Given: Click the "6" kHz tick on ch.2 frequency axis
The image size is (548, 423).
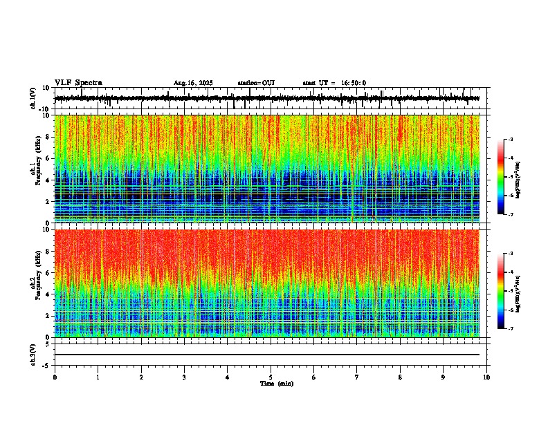Looking at the screenshot, I should (x=48, y=273).
